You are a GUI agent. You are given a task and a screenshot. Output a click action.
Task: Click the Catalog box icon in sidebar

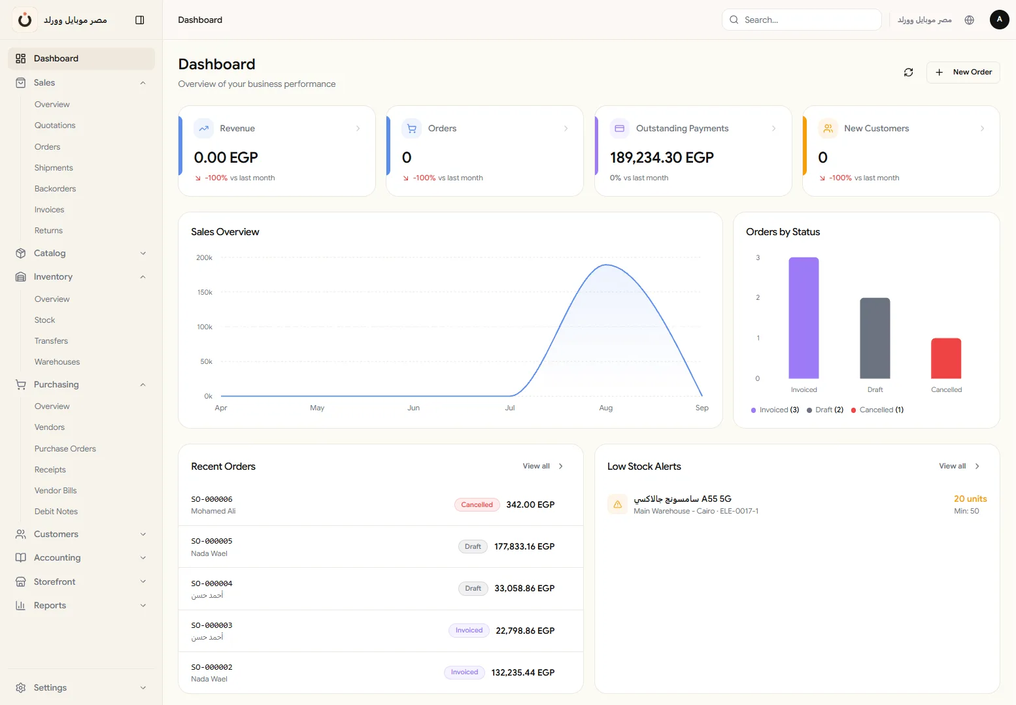click(21, 254)
